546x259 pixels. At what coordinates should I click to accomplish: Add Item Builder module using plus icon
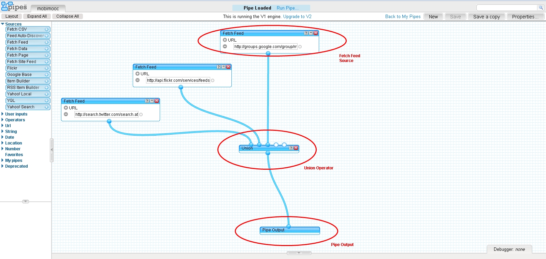(x=47, y=81)
